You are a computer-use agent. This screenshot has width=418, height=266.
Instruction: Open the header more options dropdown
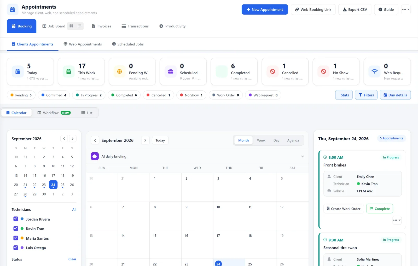coord(406,9)
